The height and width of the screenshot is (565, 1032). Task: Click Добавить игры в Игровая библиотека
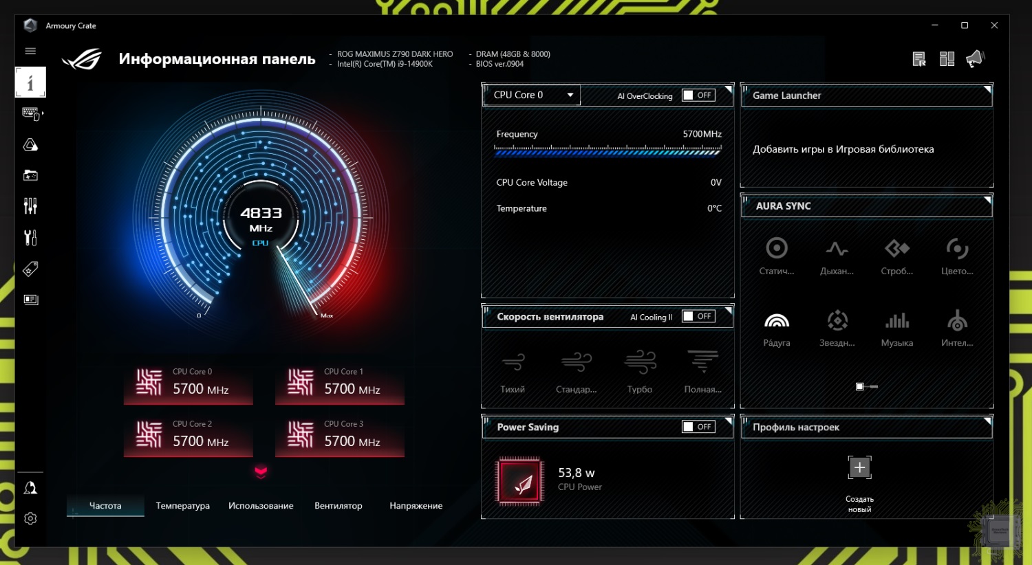coord(843,149)
